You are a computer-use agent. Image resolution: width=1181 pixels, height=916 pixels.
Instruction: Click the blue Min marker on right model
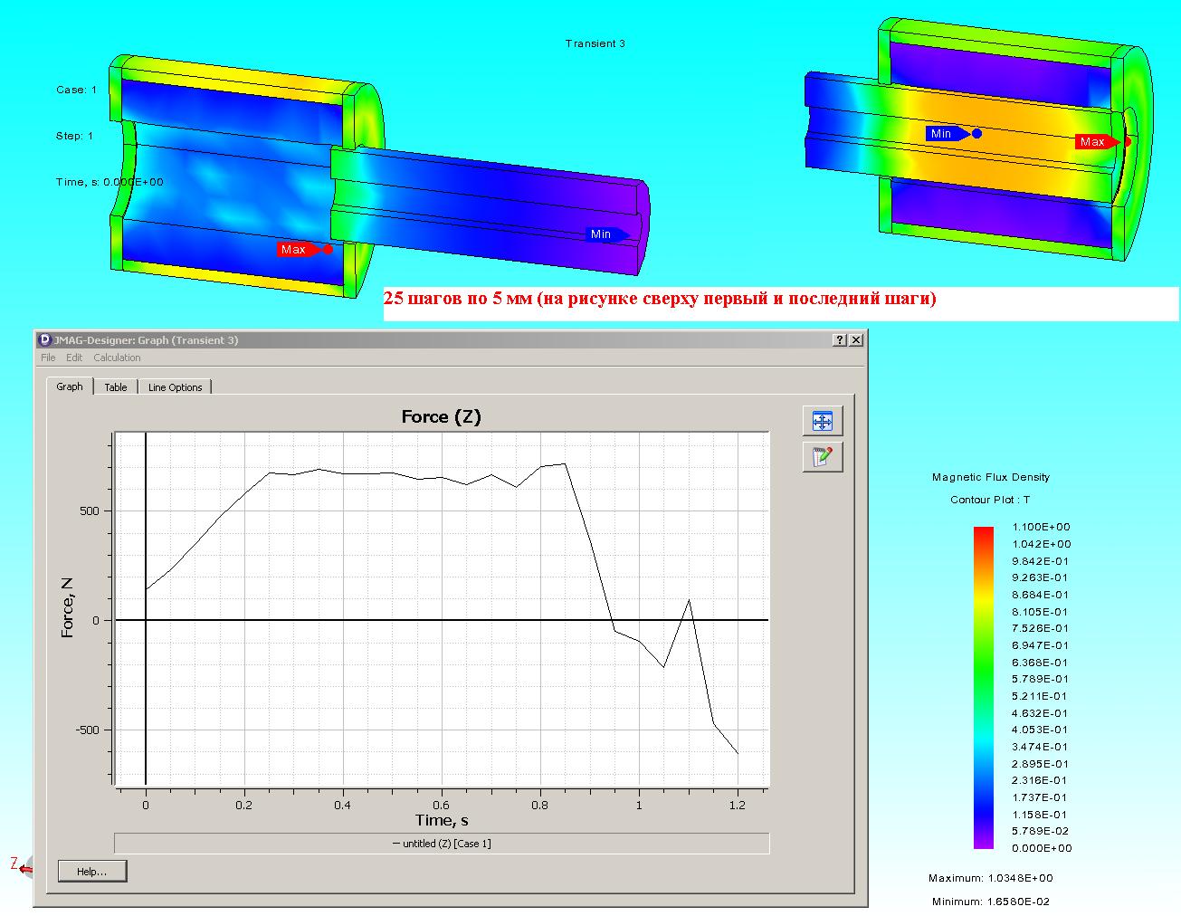pos(941,134)
